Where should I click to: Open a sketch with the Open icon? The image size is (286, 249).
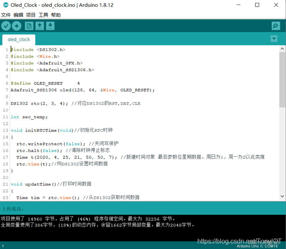[x=40, y=26]
